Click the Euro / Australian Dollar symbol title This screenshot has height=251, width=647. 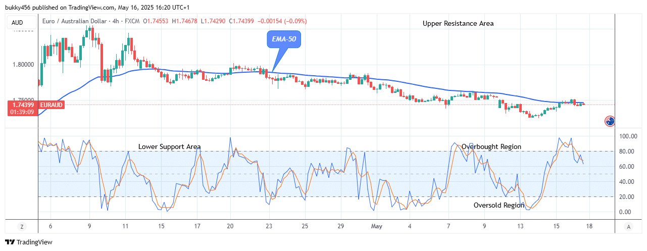[x=76, y=21]
